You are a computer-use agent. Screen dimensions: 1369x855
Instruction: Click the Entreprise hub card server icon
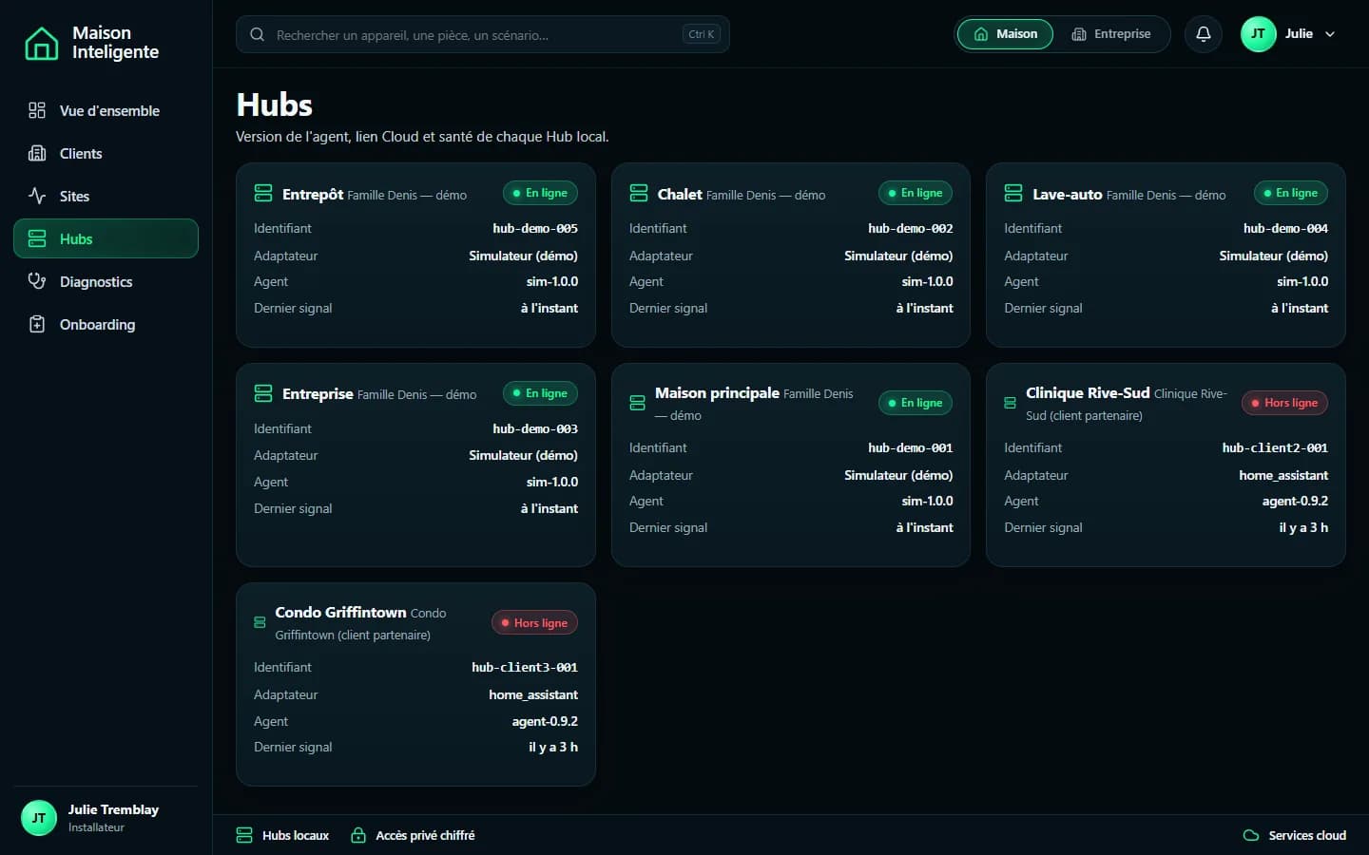(x=263, y=393)
